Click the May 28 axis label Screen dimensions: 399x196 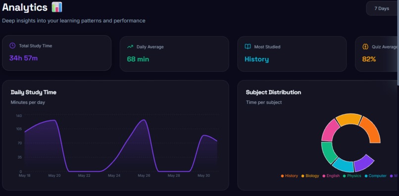coord(174,175)
